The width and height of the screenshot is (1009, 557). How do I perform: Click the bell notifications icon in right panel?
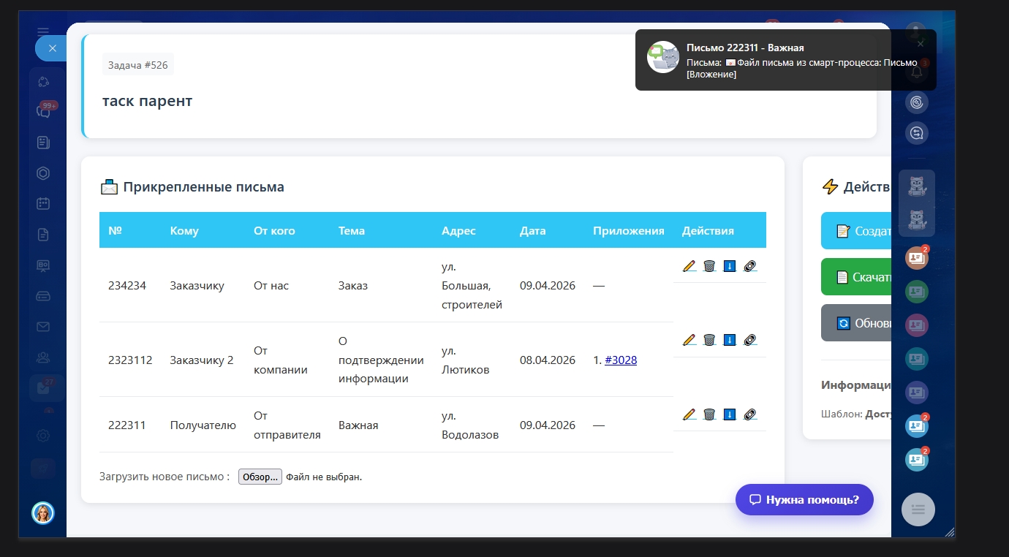[x=917, y=72]
